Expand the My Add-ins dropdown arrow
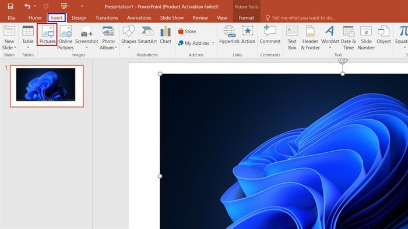The image size is (408, 229). 213,43
